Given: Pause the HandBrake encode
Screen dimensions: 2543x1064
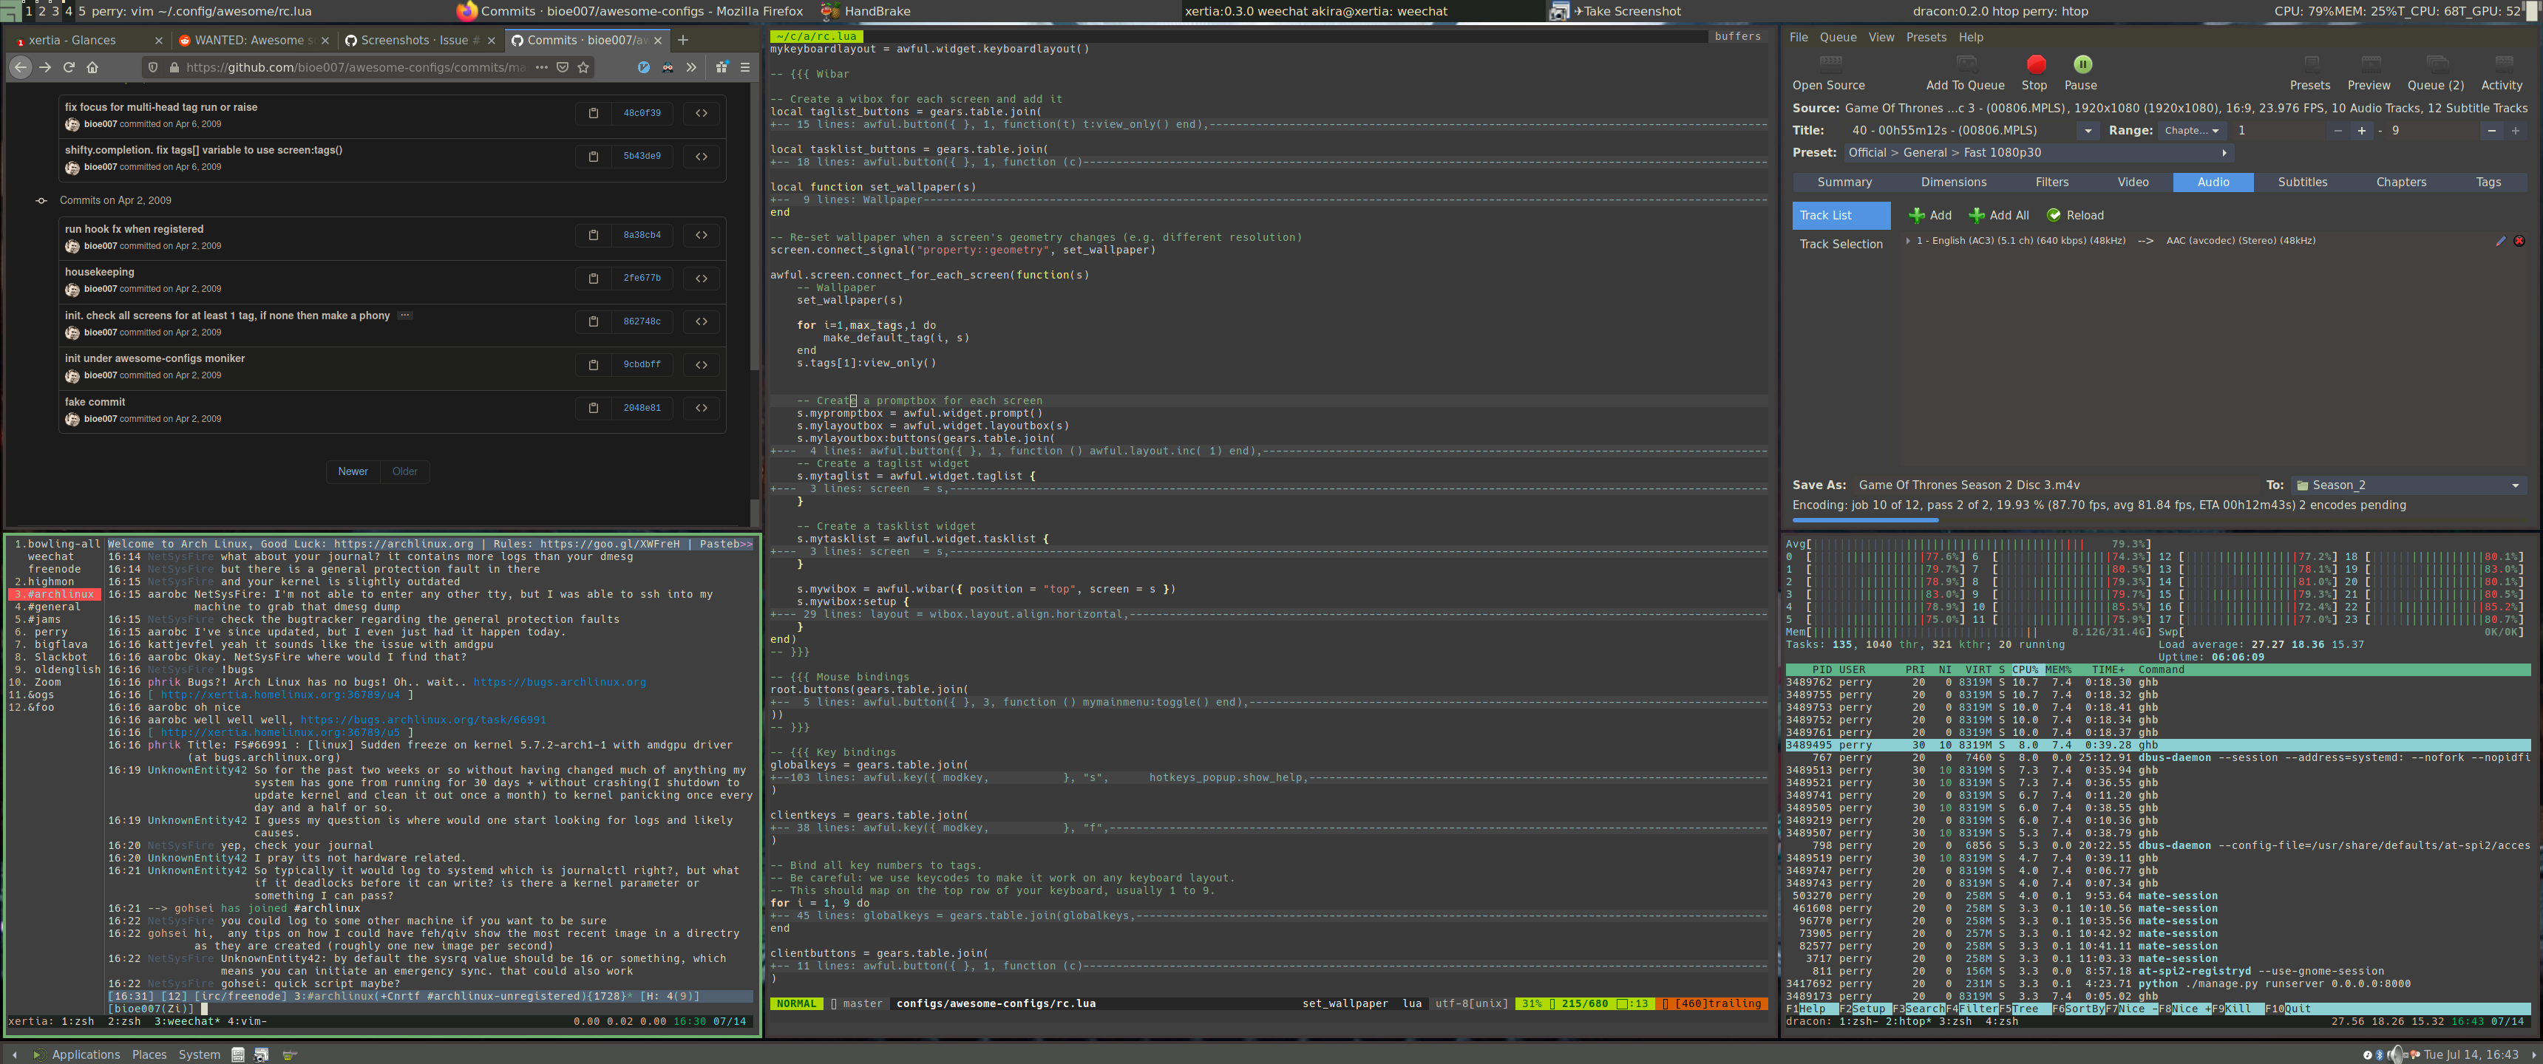Looking at the screenshot, I should click(2081, 72).
